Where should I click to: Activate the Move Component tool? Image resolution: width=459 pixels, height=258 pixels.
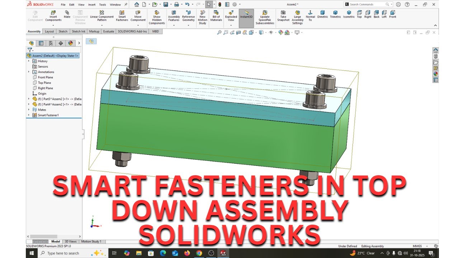click(138, 16)
